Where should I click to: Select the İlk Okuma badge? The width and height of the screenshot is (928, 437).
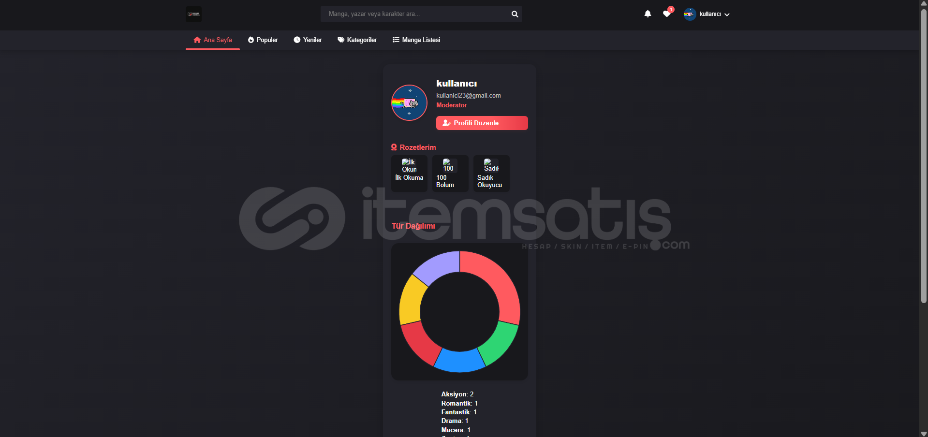409,173
